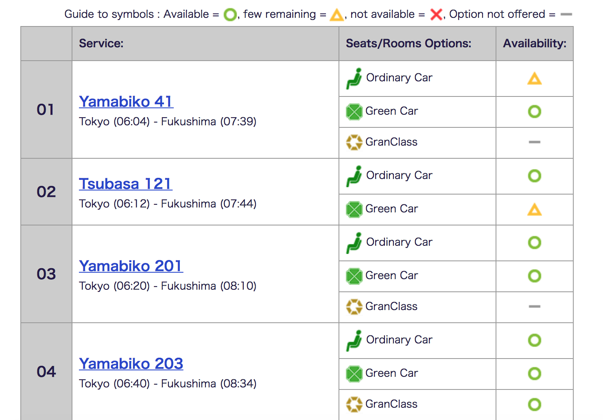Select few-remaining triangle for Tsubasa 121 Green Car
This screenshot has width=603, height=420.
[534, 210]
